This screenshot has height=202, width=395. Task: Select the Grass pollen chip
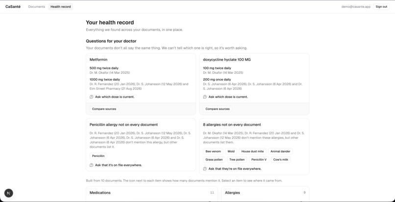214,159
